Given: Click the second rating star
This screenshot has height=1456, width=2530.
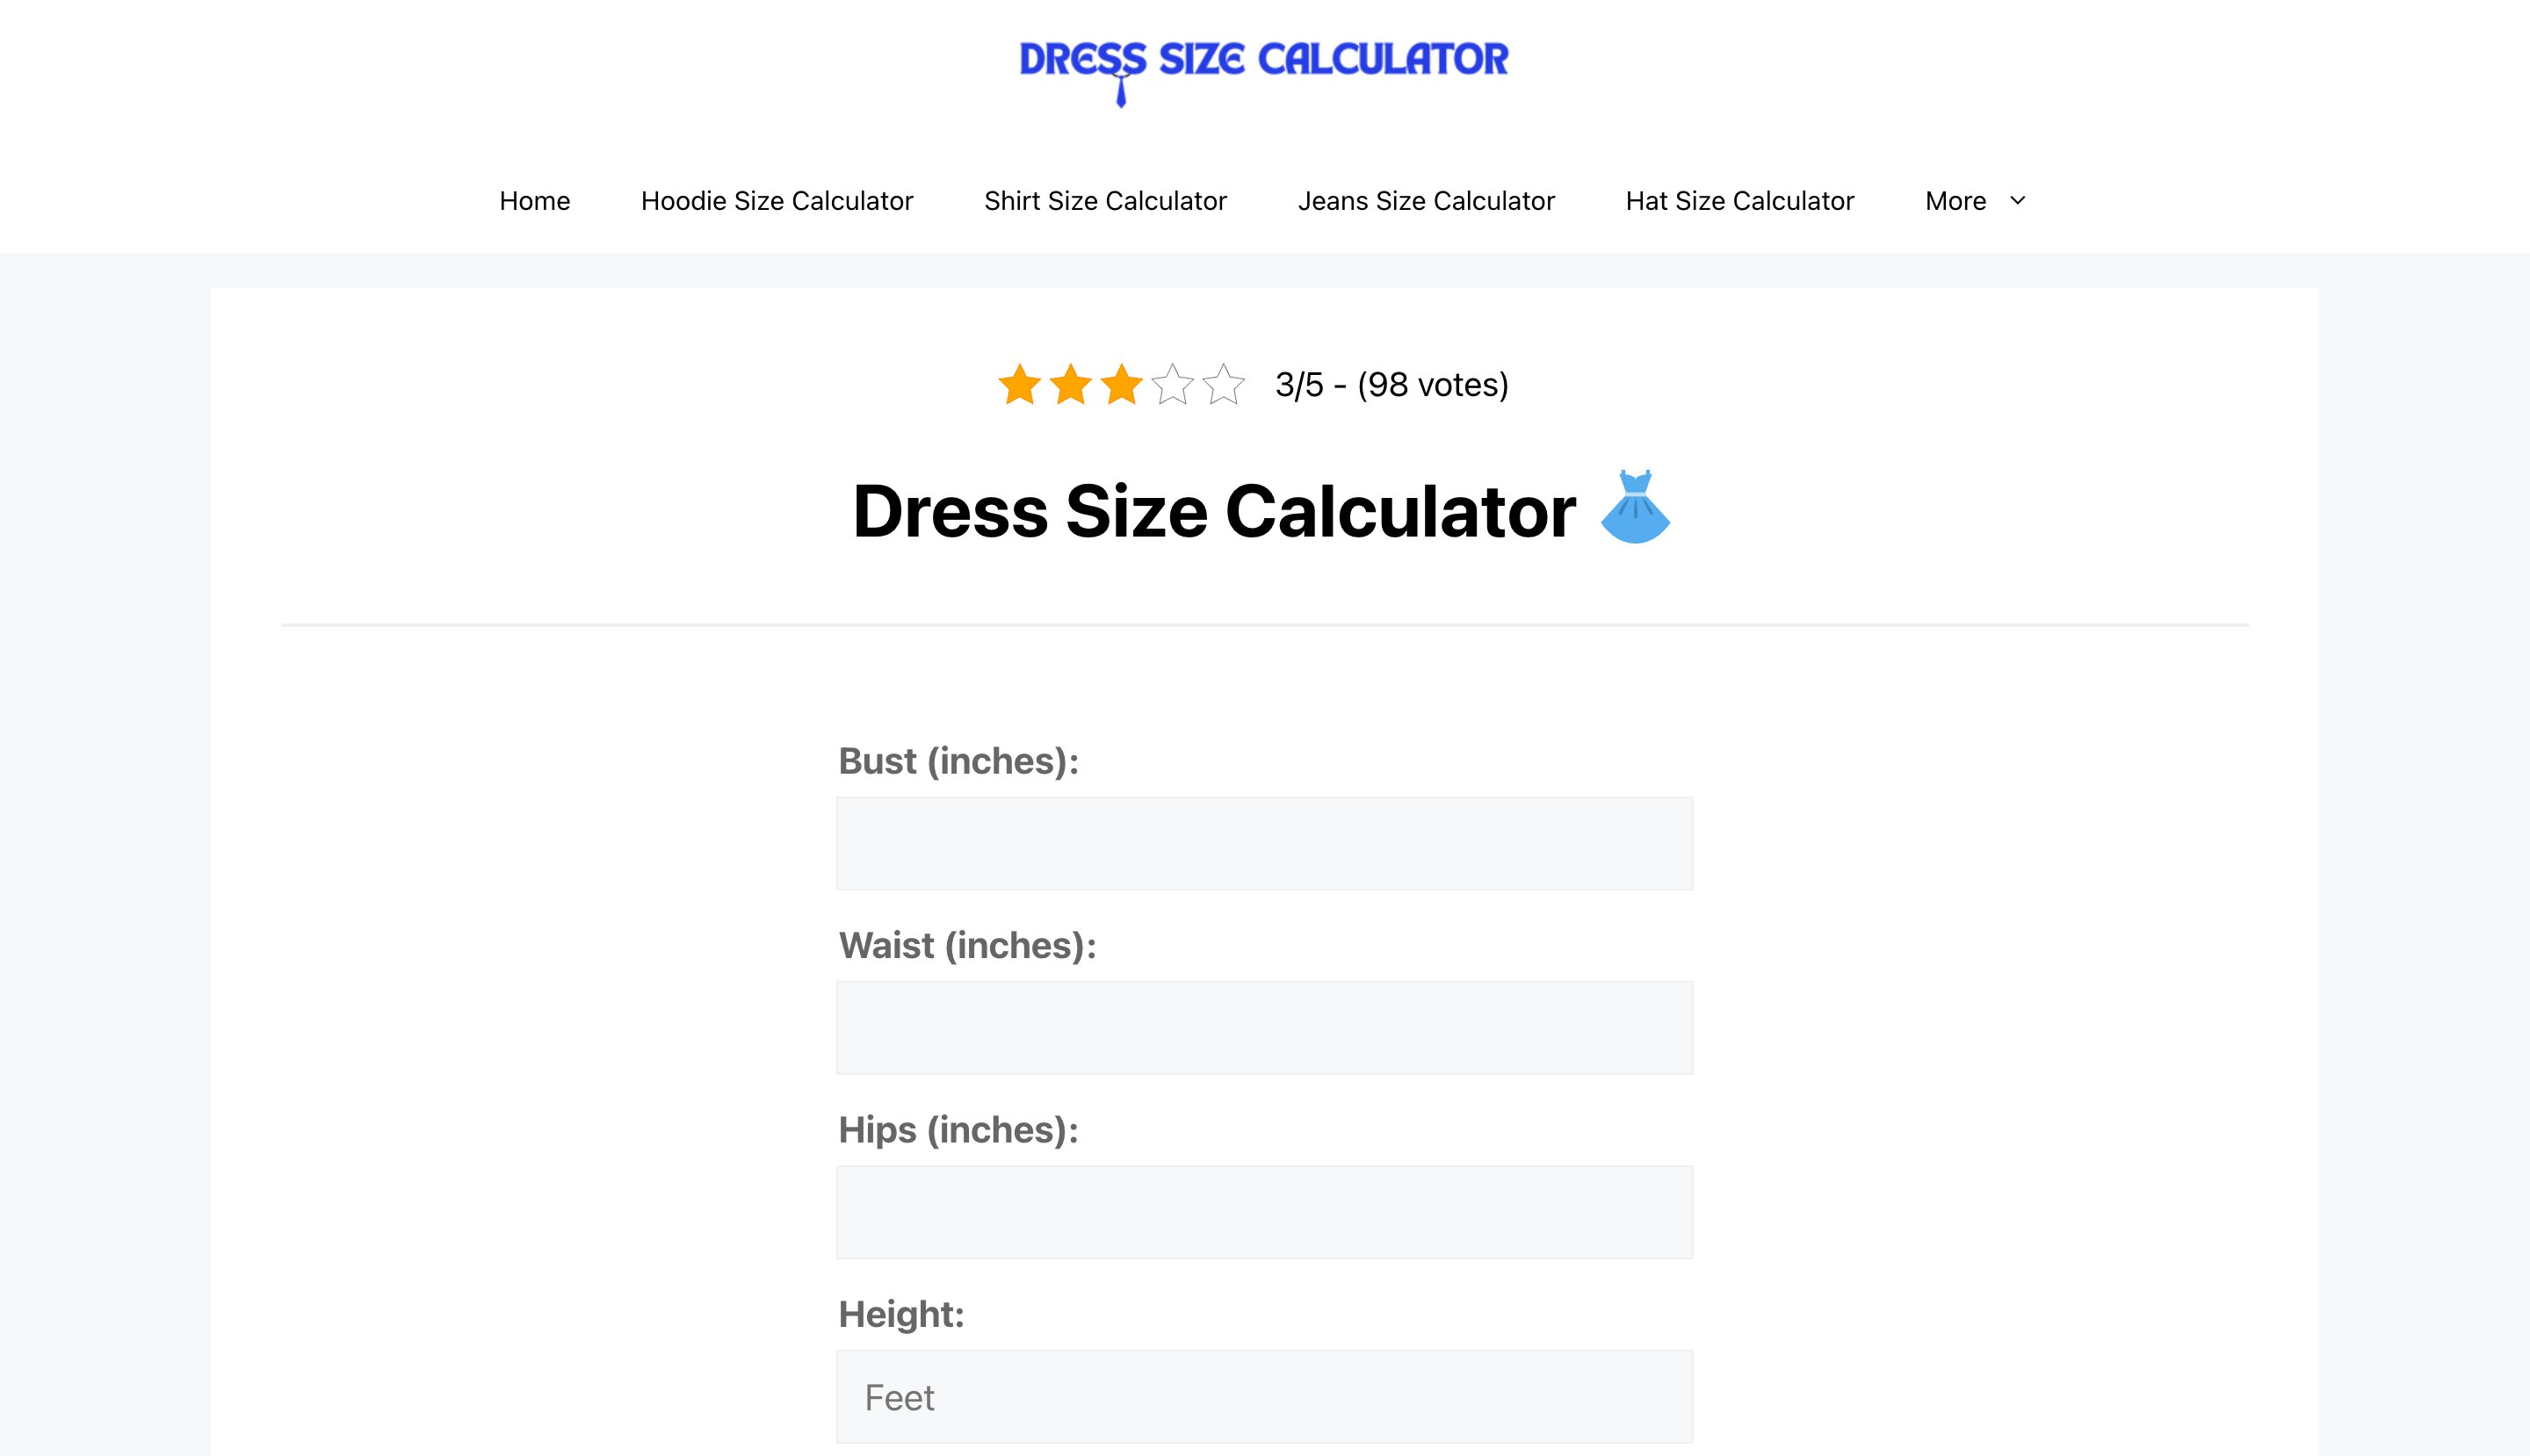Looking at the screenshot, I should 1071,385.
